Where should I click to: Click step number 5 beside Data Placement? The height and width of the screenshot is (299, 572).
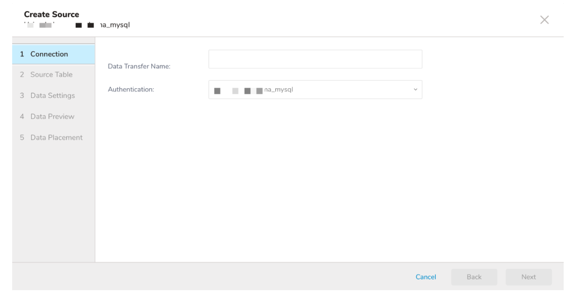[22, 137]
